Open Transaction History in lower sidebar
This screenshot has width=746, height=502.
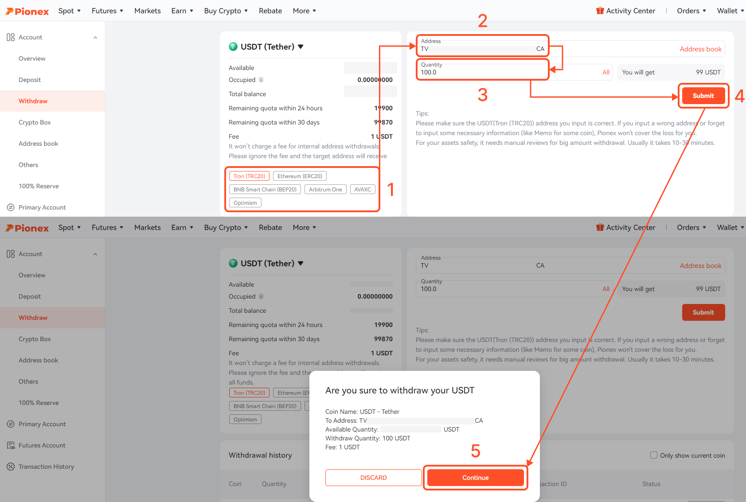(46, 467)
